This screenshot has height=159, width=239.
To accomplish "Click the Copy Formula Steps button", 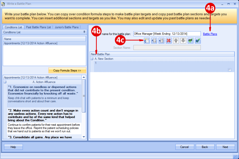I will (x=67, y=70).
